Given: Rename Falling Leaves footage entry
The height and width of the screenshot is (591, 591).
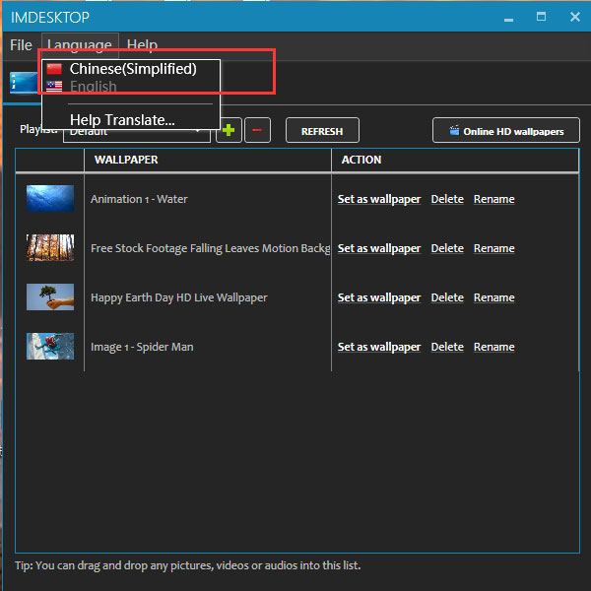Looking at the screenshot, I should [494, 248].
